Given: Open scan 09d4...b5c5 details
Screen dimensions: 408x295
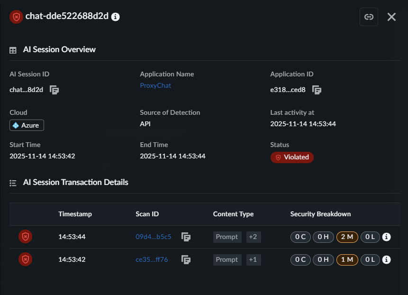Looking at the screenshot, I should (x=153, y=237).
